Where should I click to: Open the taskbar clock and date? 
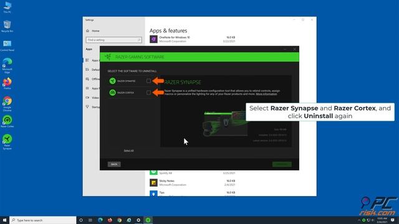382,220
